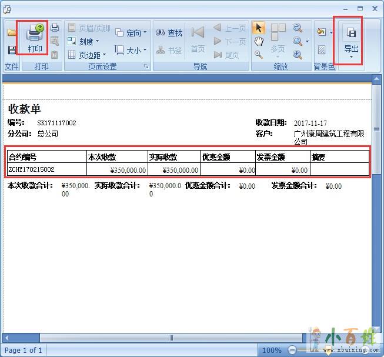Viewport: 384px width, 357px height.
Task: Click the 100% zoom level indicator
Action: click(x=272, y=351)
